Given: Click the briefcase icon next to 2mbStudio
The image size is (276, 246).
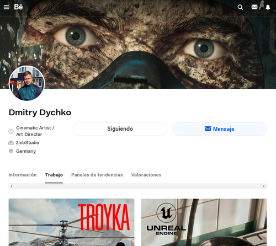Looking at the screenshot, I should click(x=11, y=143).
